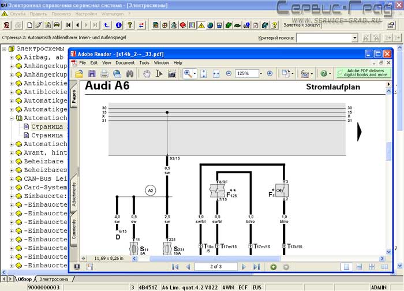This screenshot has width=404, height=291.
Task: Expand the CAN-Bus Lei tree node
Action: [12, 179]
